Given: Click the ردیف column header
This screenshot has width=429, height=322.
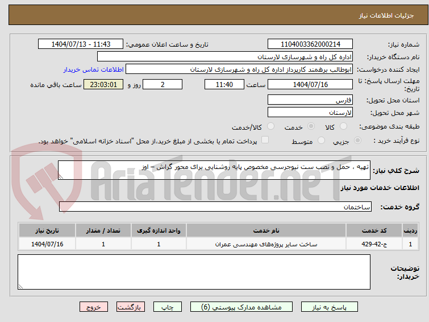Looking at the screenshot, I should [410, 230].
